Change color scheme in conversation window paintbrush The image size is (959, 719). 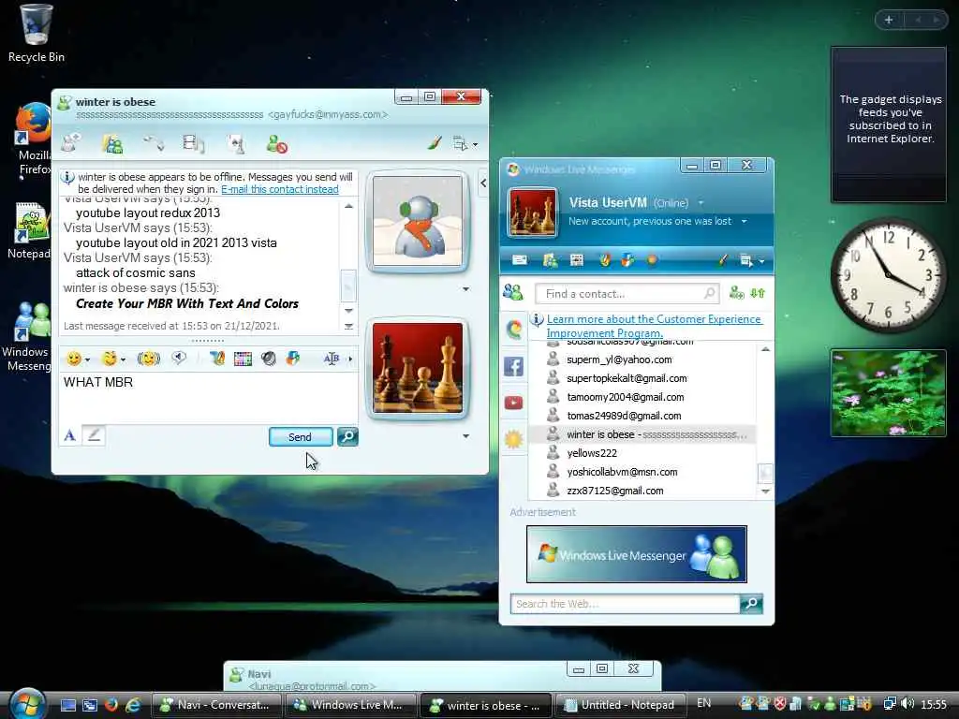(x=435, y=143)
